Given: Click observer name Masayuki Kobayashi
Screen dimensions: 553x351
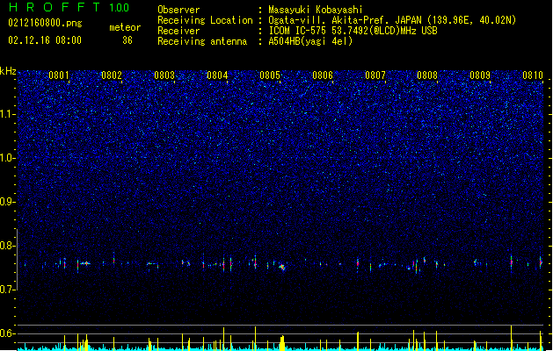Looking at the screenshot, I should 316,10.
